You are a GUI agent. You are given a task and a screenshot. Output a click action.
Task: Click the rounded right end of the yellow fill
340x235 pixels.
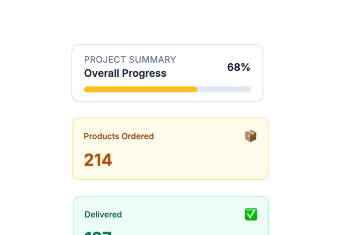(195, 89)
